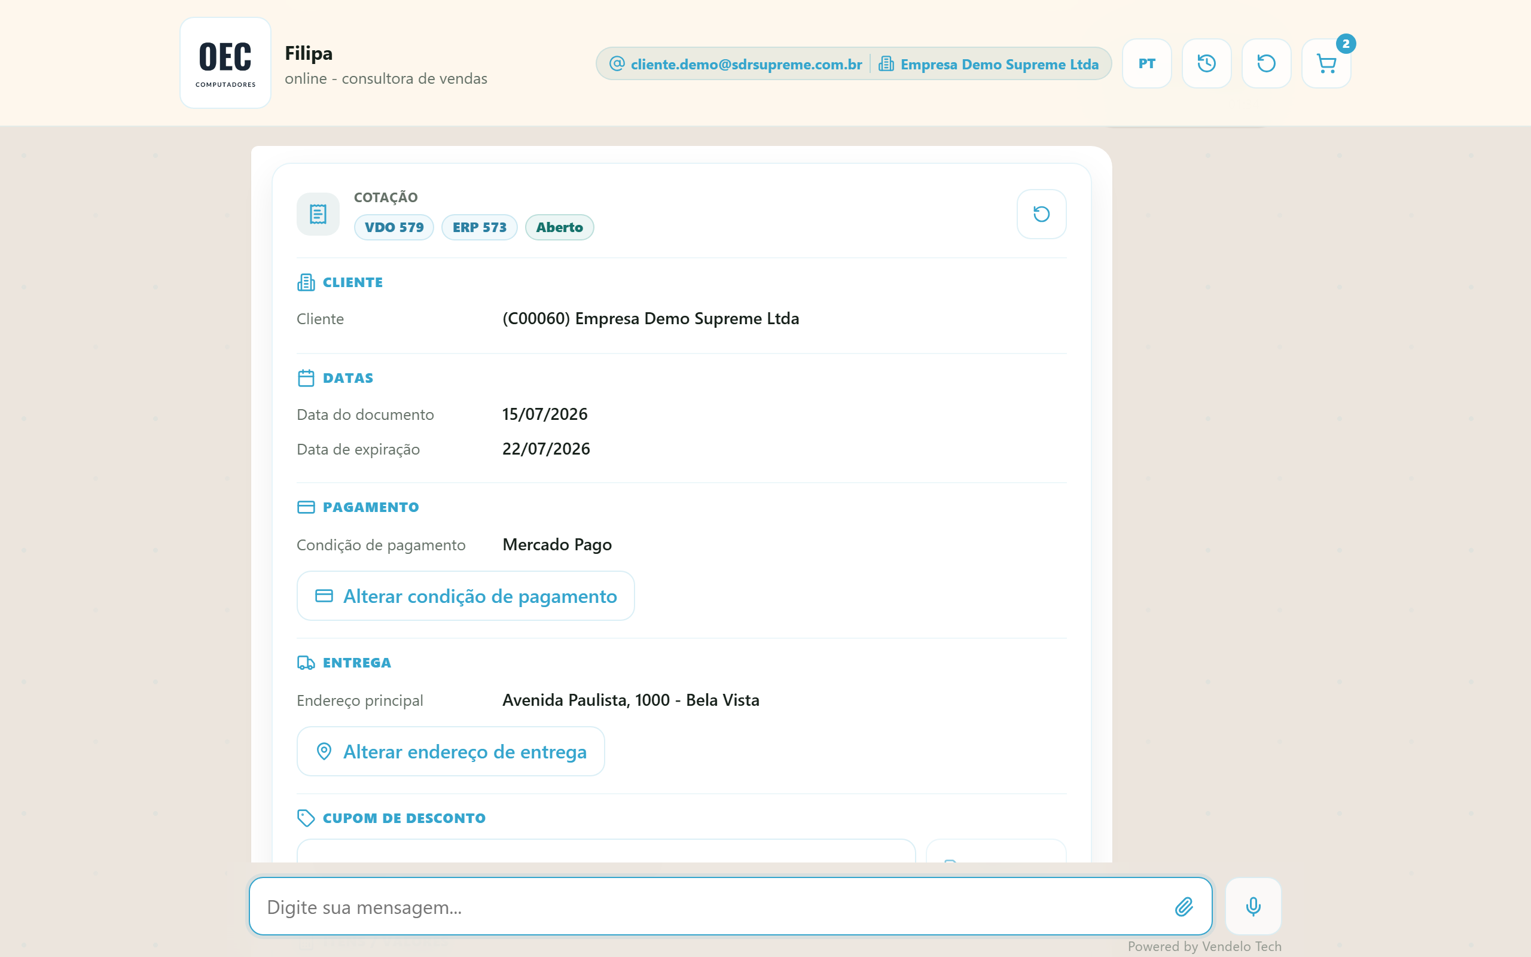The image size is (1531, 957).
Task: Restart chat with the header refresh icon
Action: [1266, 63]
